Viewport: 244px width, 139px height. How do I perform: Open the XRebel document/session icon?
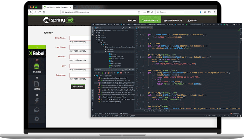(37, 84)
